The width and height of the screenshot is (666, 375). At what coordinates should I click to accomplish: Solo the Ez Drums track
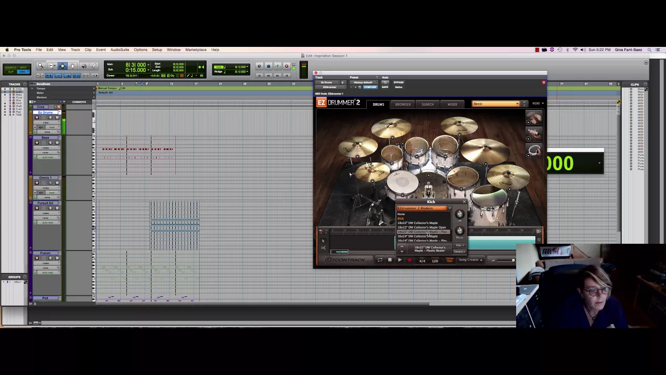51,117
